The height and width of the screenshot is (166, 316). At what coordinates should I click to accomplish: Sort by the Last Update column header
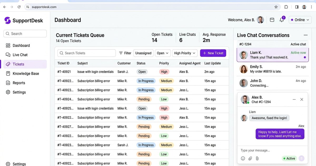click(x=213, y=63)
